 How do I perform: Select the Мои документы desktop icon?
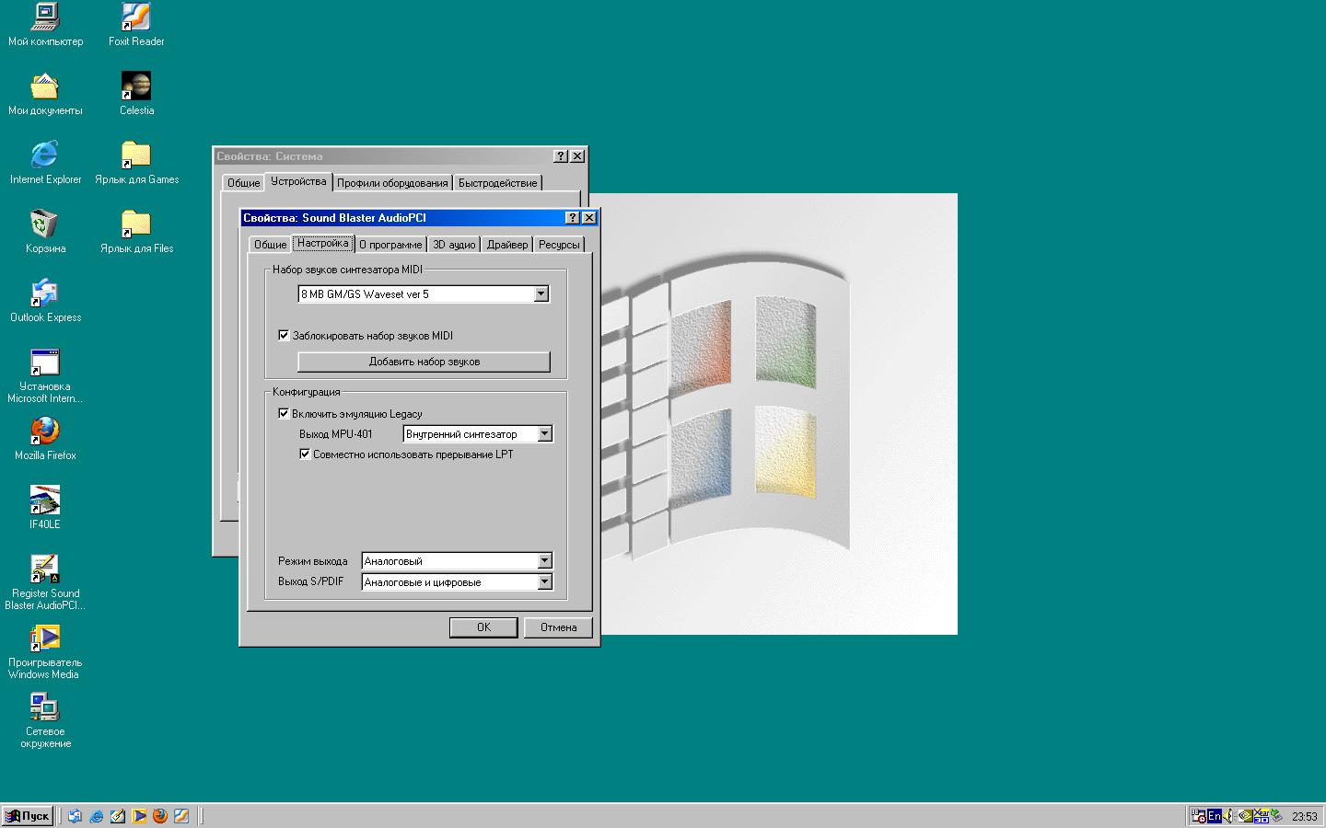pyautogui.click(x=45, y=94)
